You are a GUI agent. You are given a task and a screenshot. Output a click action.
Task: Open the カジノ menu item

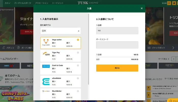[7, 3]
